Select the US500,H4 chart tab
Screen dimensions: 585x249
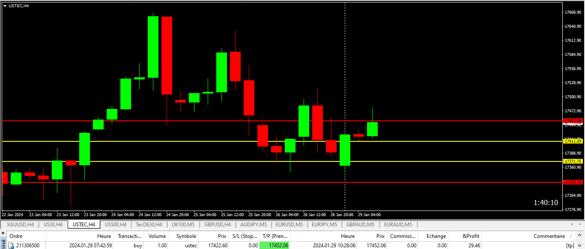tap(116, 225)
